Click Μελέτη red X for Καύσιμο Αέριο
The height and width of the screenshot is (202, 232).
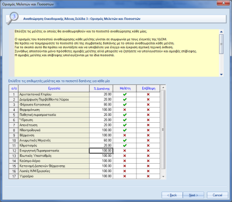tap(124, 161)
